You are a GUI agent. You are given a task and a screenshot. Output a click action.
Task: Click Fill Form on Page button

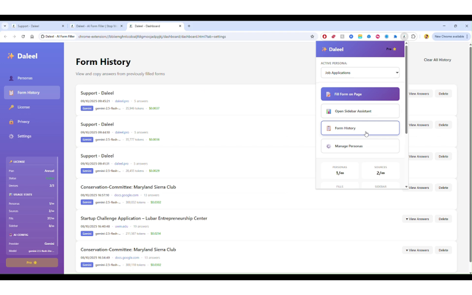360,94
